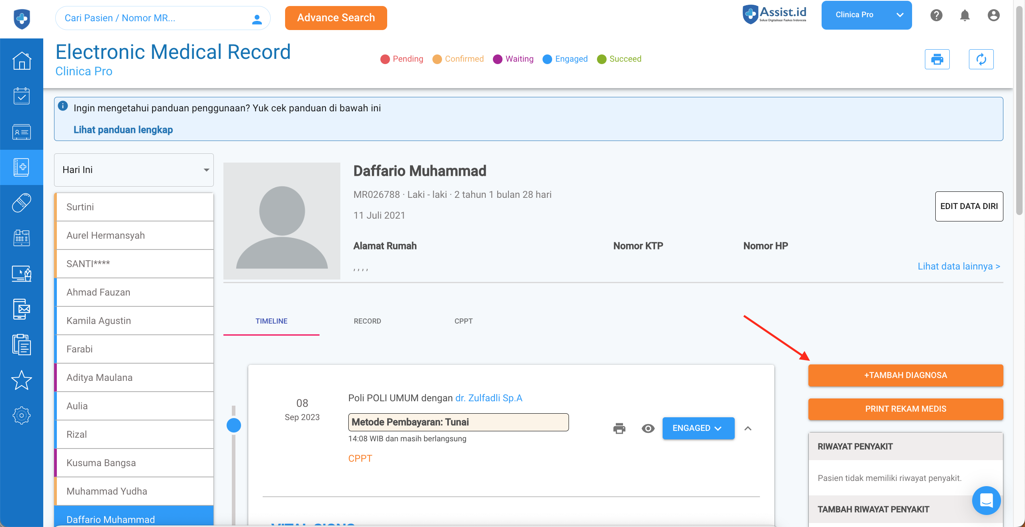
Task: Toggle visit visibility with the eye icon
Action: [x=648, y=428]
